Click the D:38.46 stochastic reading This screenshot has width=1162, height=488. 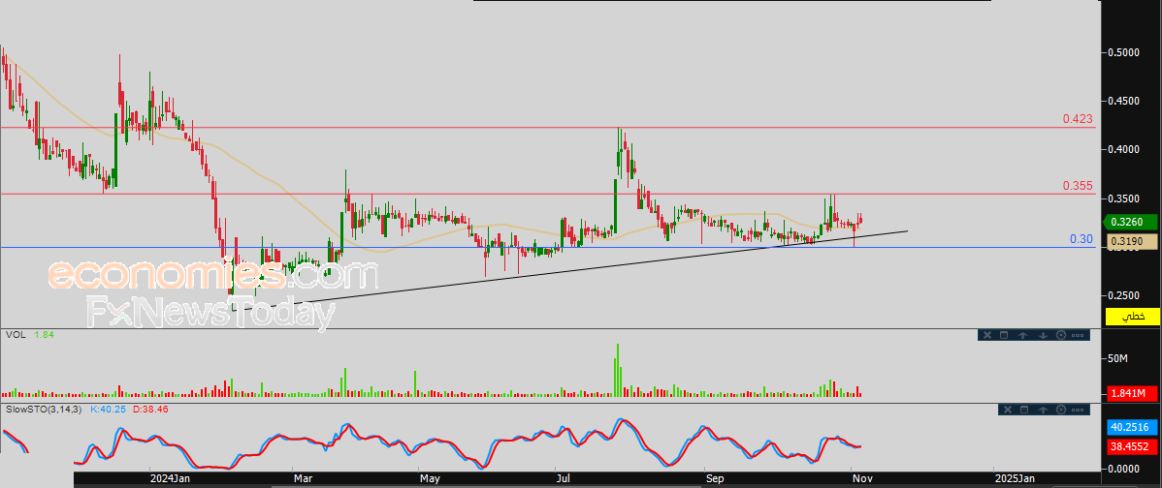pos(150,409)
